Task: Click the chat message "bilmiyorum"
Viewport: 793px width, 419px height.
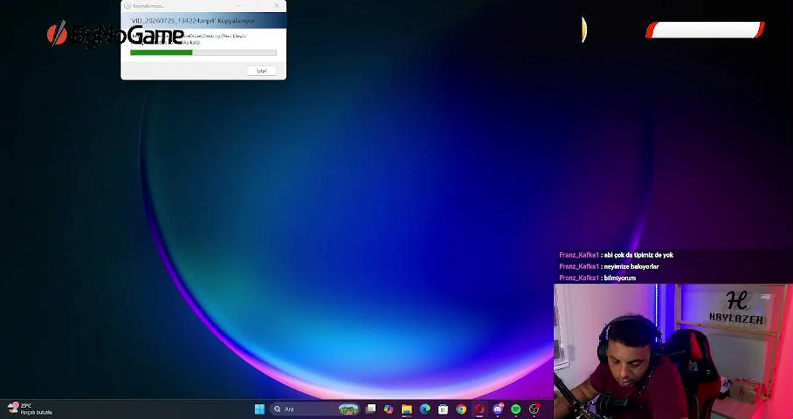Action: [619, 278]
